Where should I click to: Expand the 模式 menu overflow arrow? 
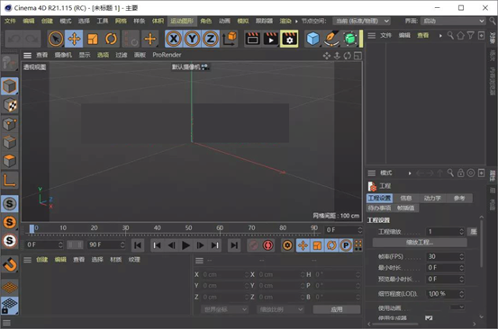point(410,173)
